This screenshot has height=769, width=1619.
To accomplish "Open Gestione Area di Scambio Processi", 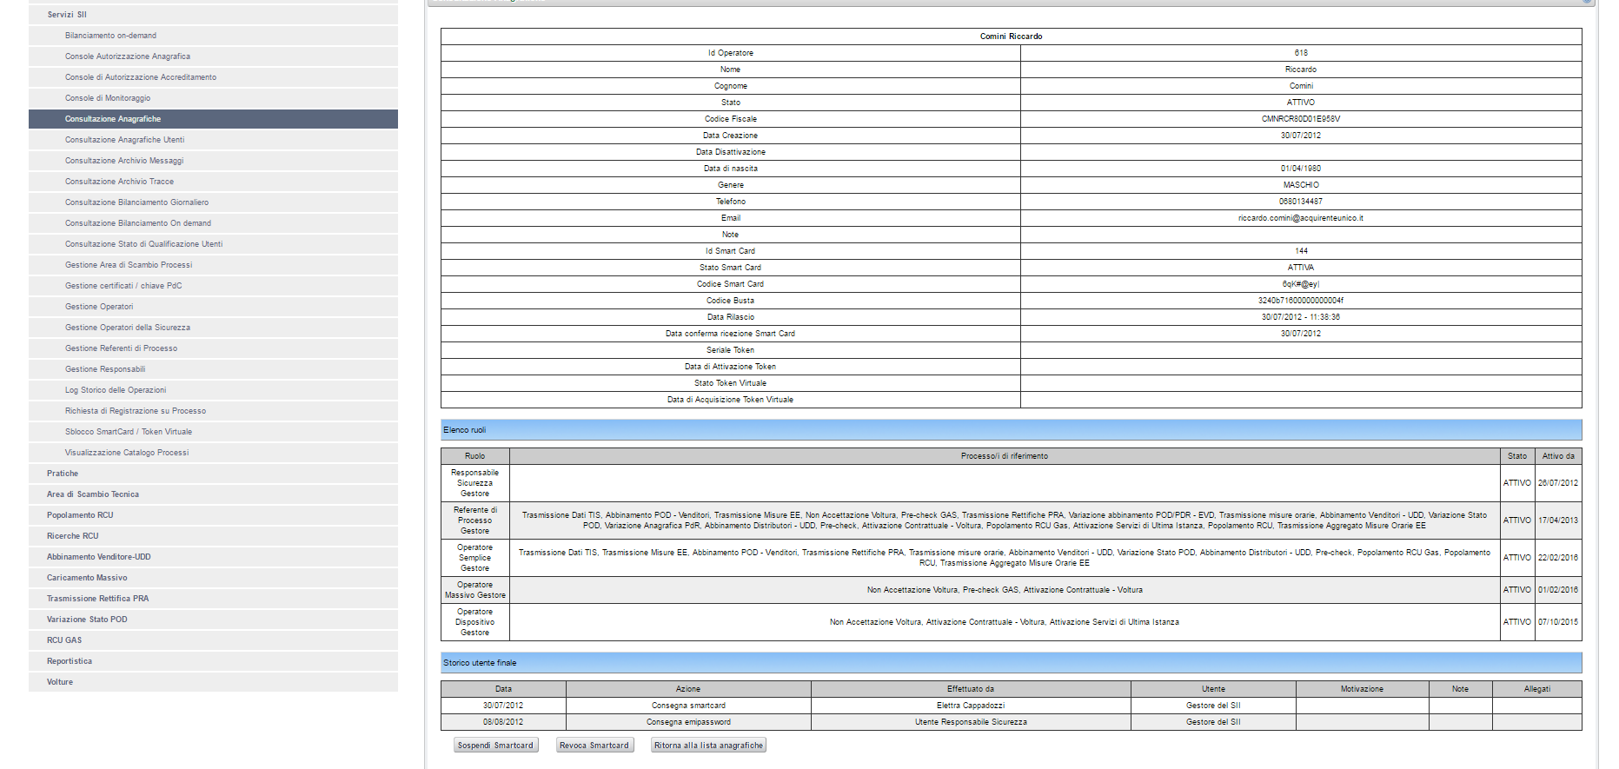I will point(213,265).
